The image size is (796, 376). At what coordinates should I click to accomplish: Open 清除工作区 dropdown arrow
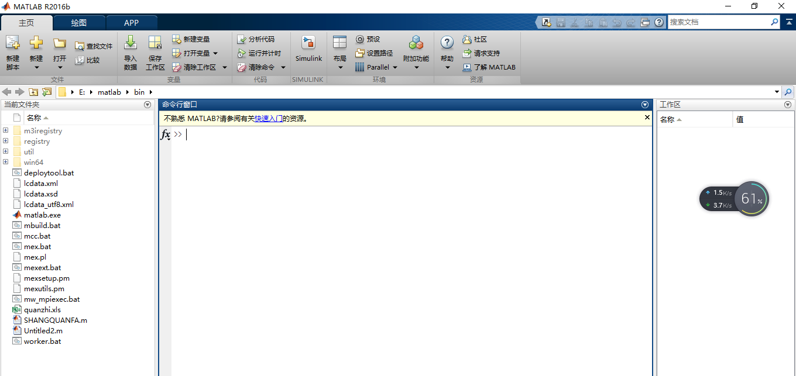(x=224, y=67)
